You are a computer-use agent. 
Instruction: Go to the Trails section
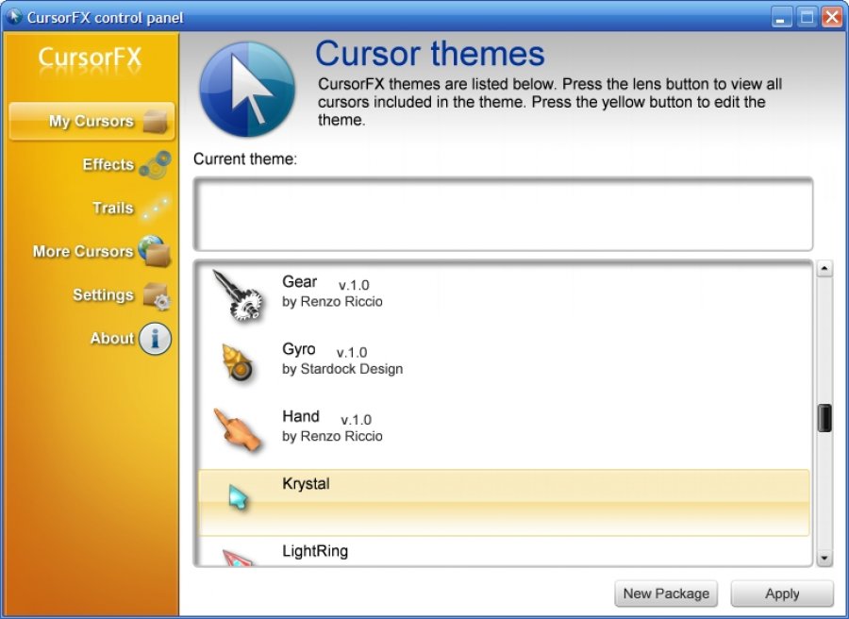coord(112,209)
